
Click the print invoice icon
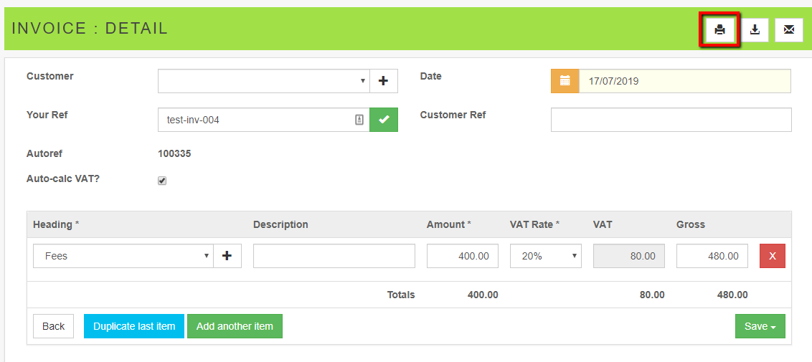[x=719, y=30]
